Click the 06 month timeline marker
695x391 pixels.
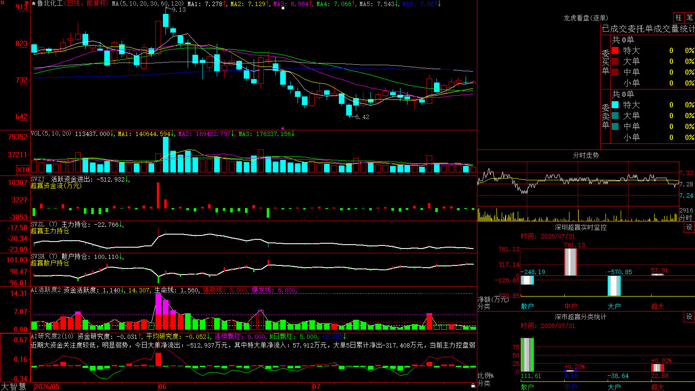162,387
